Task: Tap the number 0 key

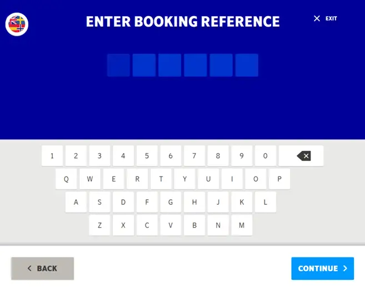Action: (265, 155)
